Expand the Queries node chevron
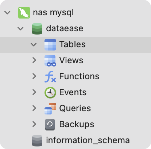The width and height of the screenshot is (151, 149). point(34,108)
